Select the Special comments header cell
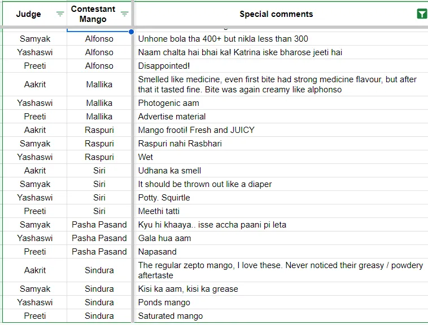The height and width of the screenshot is (325, 428). point(281,14)
